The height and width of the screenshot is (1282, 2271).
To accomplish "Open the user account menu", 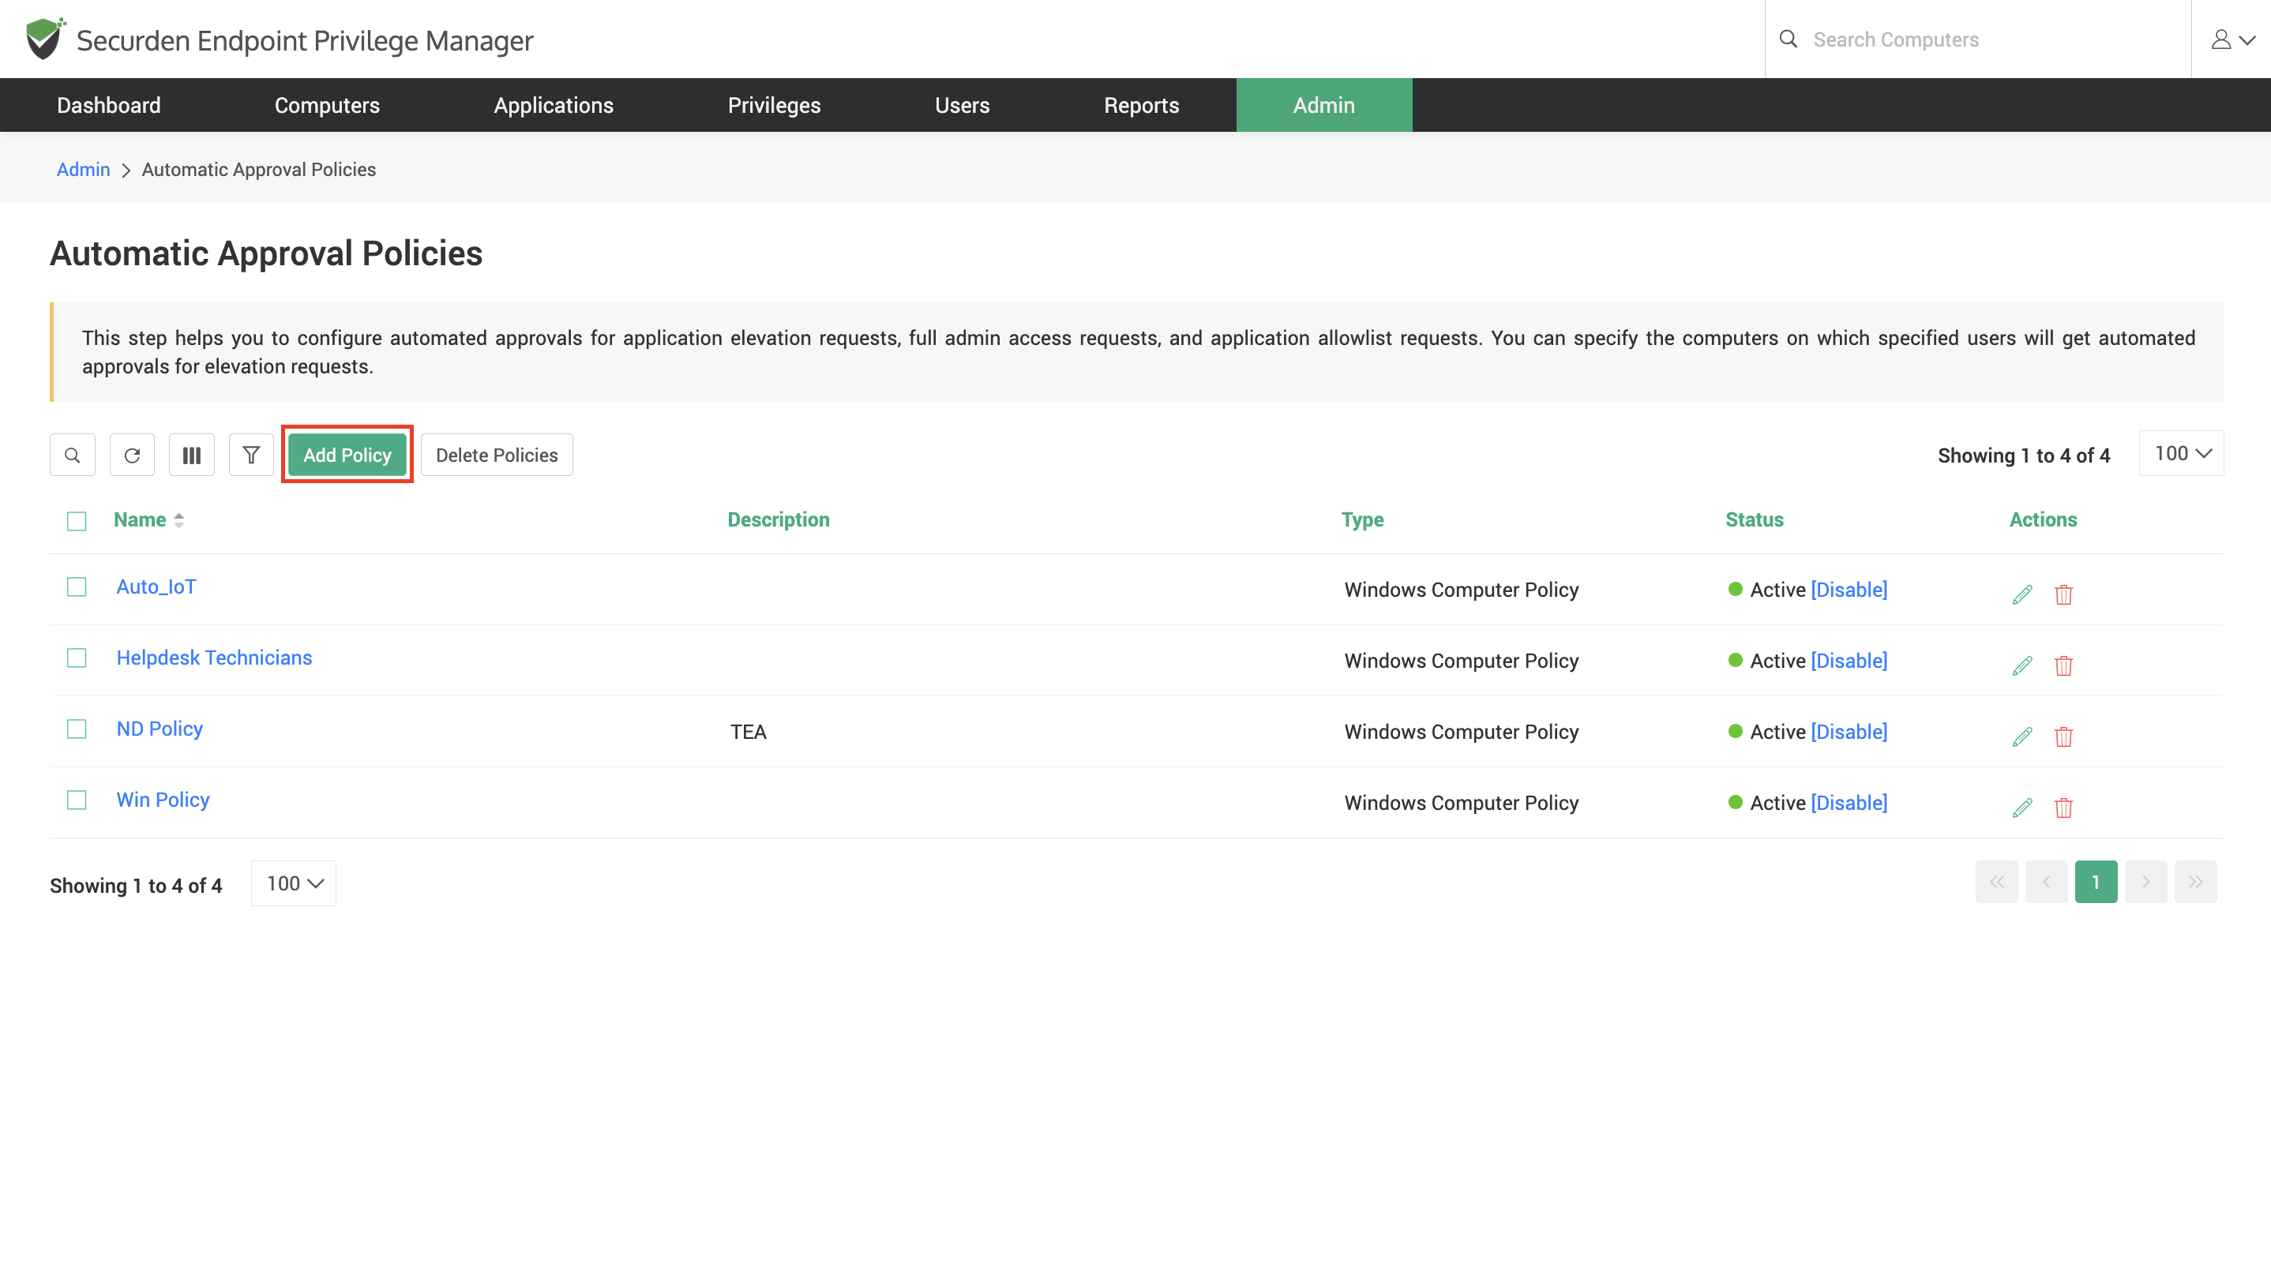I will [2232, 39].
